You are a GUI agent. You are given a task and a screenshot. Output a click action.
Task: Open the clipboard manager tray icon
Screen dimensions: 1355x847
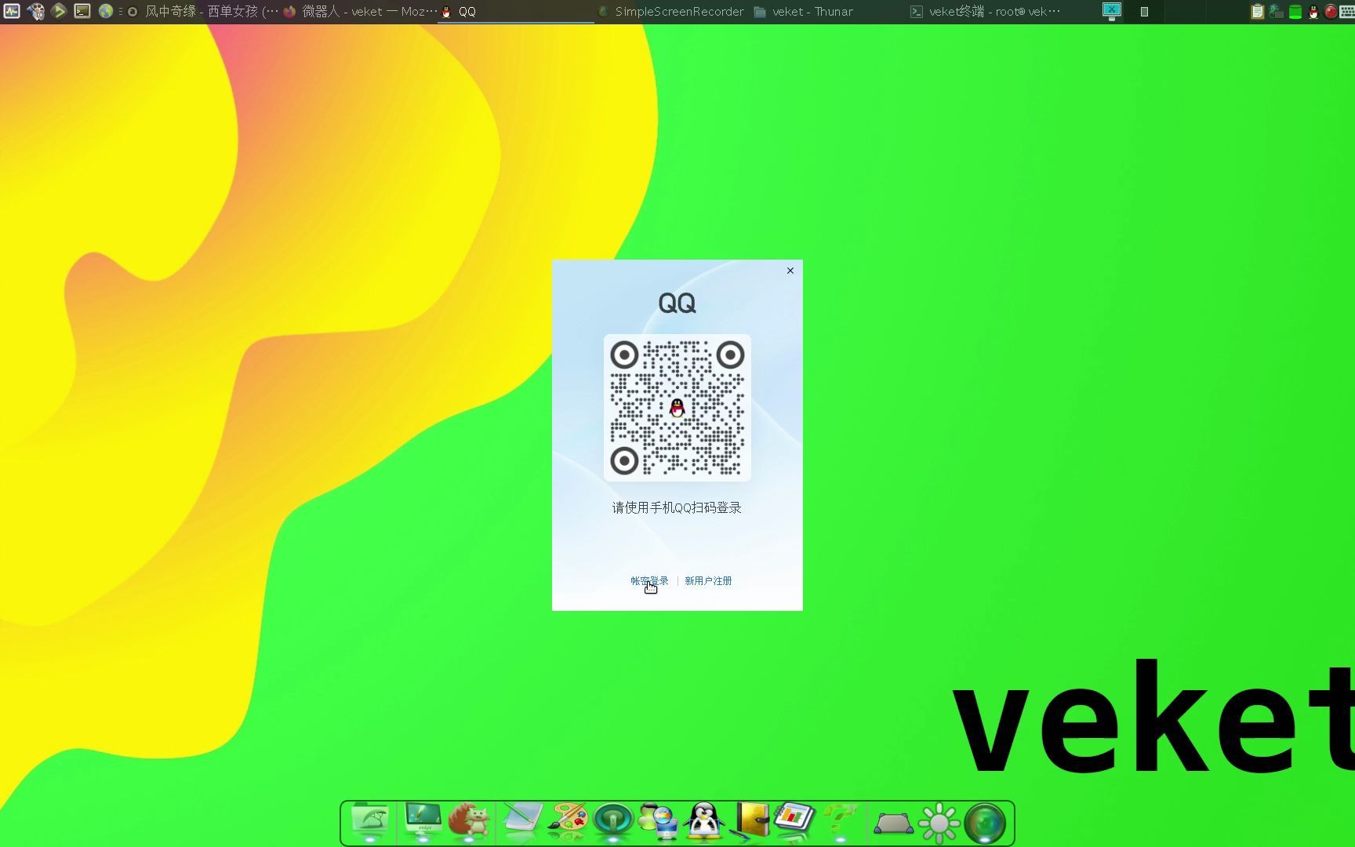click(x=1257, y=12)
